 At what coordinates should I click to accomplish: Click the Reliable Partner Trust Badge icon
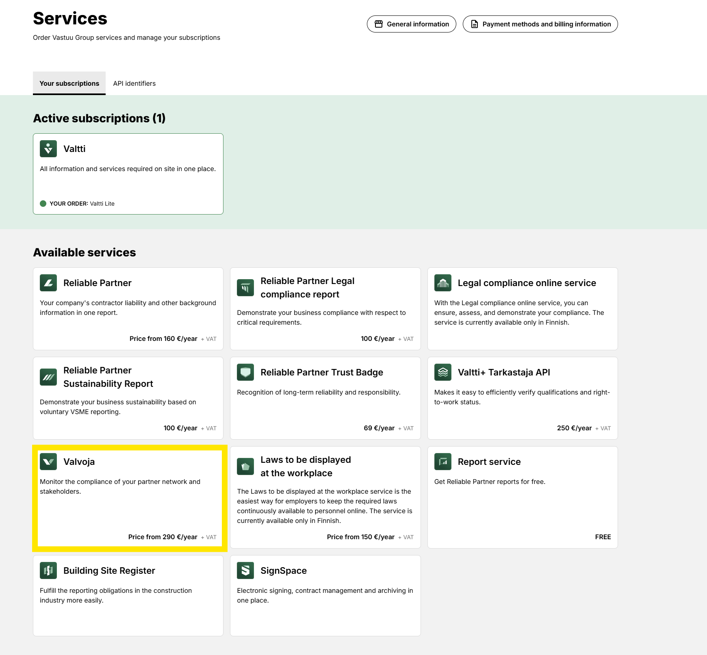245,372
